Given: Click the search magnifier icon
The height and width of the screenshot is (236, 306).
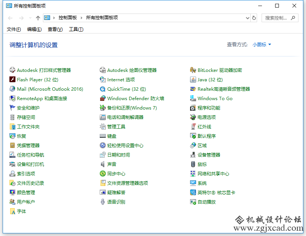Looking at the screenshot, I should point(293,18).
